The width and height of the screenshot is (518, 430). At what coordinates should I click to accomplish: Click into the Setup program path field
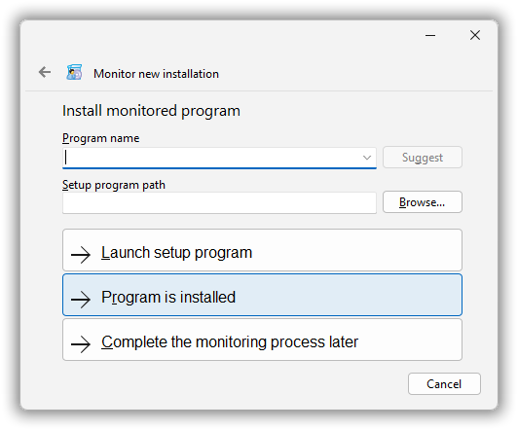219,202
